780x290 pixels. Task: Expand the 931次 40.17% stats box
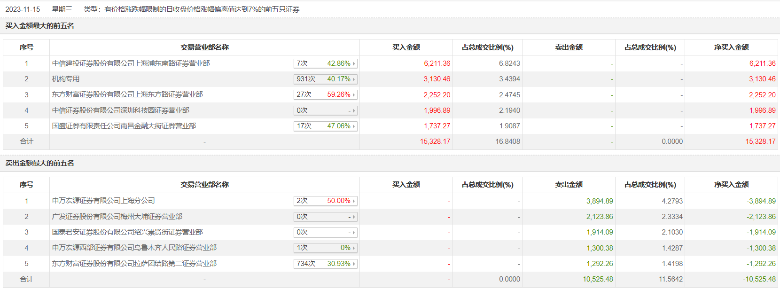click(325, 79)
